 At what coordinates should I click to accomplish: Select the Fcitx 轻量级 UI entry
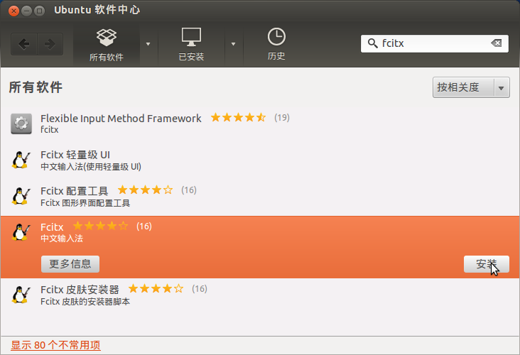260,160
